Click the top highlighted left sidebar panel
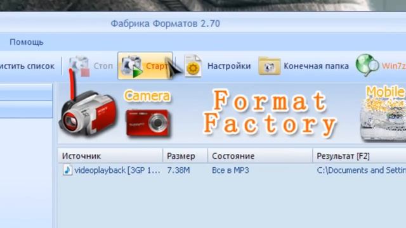Image resolution: width=406 pixels, height=228 pixels. [26, 92]
